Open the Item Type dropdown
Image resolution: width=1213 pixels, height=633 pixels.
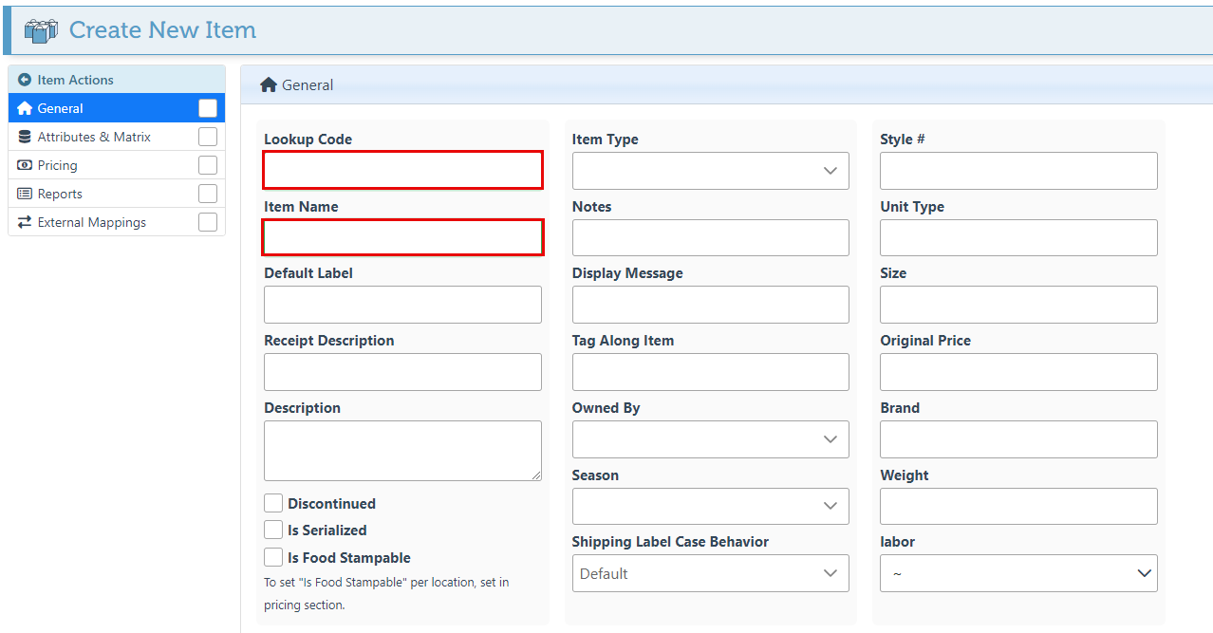tap(710, 171)
